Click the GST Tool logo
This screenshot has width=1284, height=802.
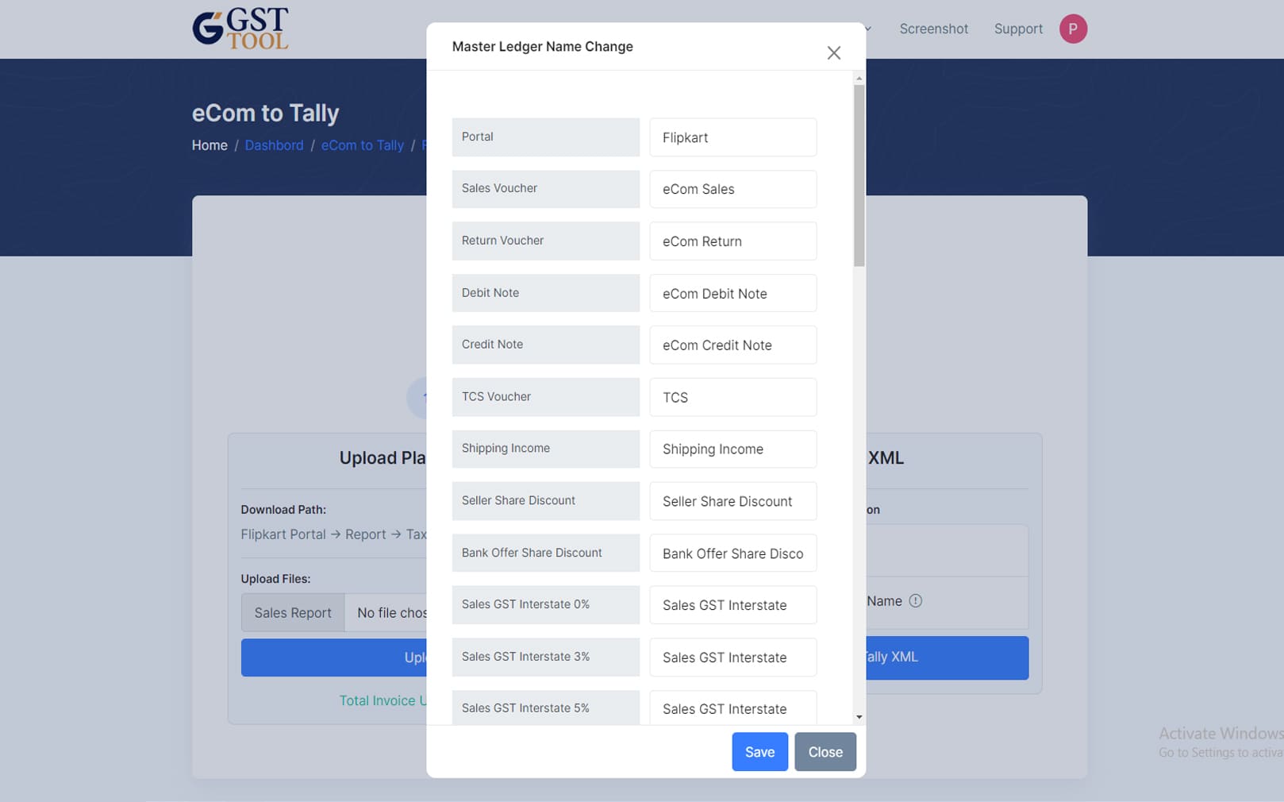click(240, 29)
